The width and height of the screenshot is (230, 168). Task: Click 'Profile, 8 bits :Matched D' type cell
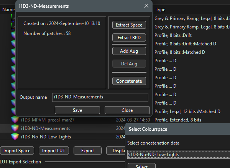[180, 52]
